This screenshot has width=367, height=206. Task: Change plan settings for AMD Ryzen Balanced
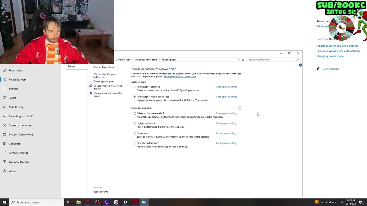227,87
